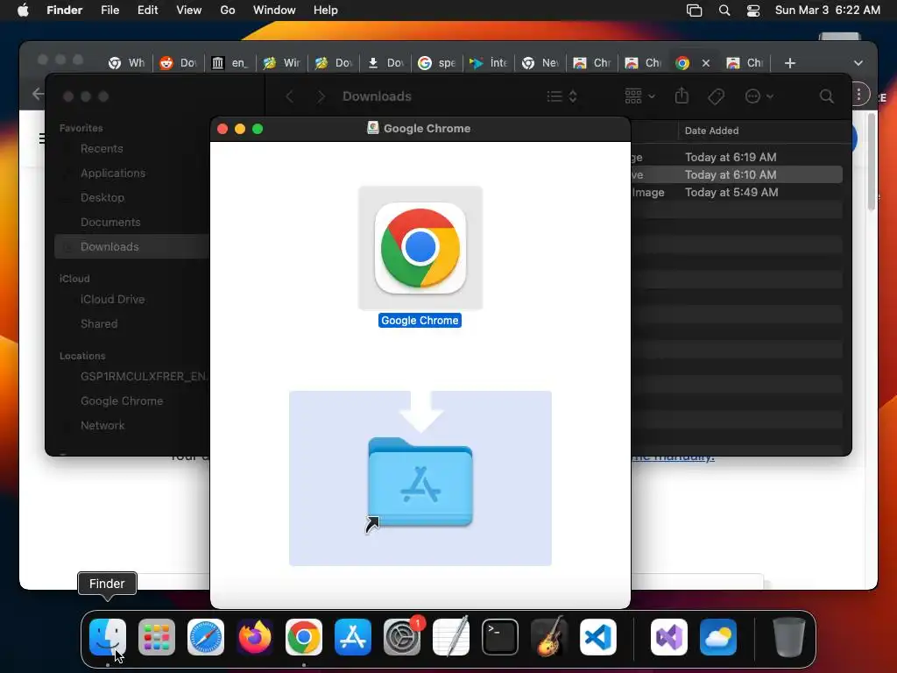
Task: Switch to the 'Wh' tab in Chrome
Action: [x=127, y=63]
